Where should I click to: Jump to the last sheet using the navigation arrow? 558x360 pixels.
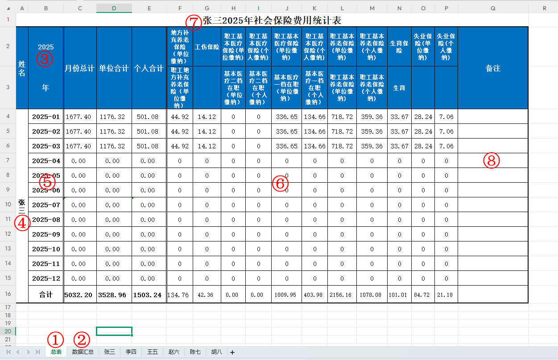38,352
